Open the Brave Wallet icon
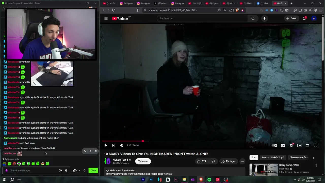This screenshot has height=183, width=325. 305,10
